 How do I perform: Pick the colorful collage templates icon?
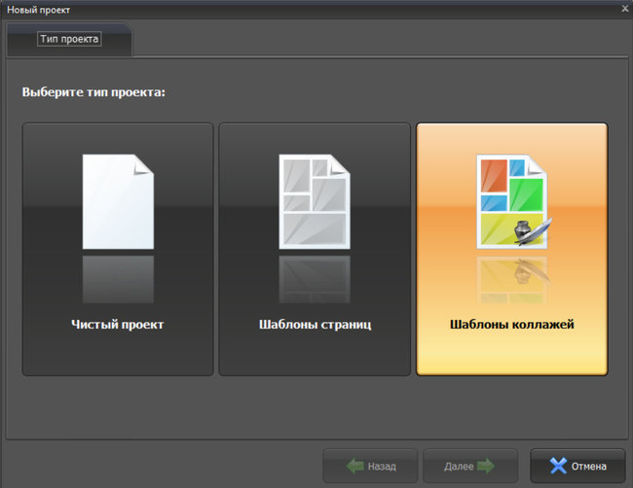coord(512,201)
